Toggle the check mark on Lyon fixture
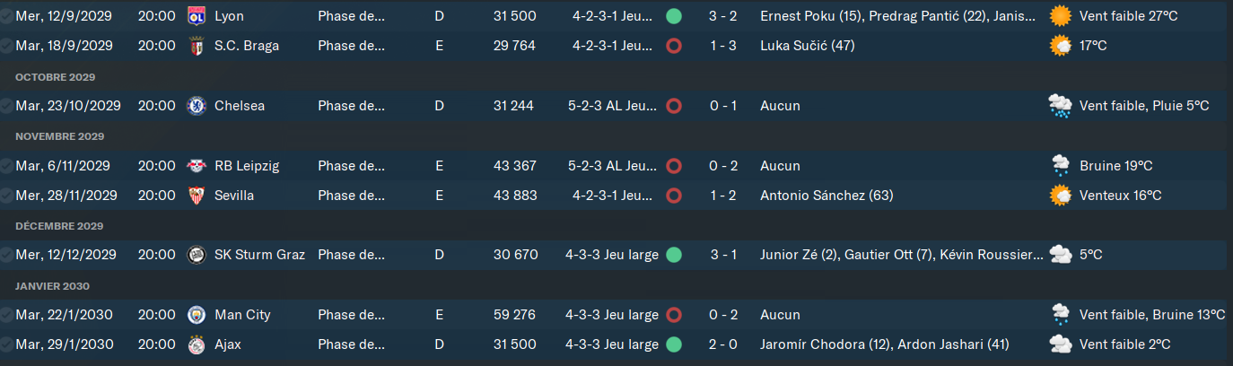Image resolution: width=1233 pixels, height=366 pixels. [7, 16]
